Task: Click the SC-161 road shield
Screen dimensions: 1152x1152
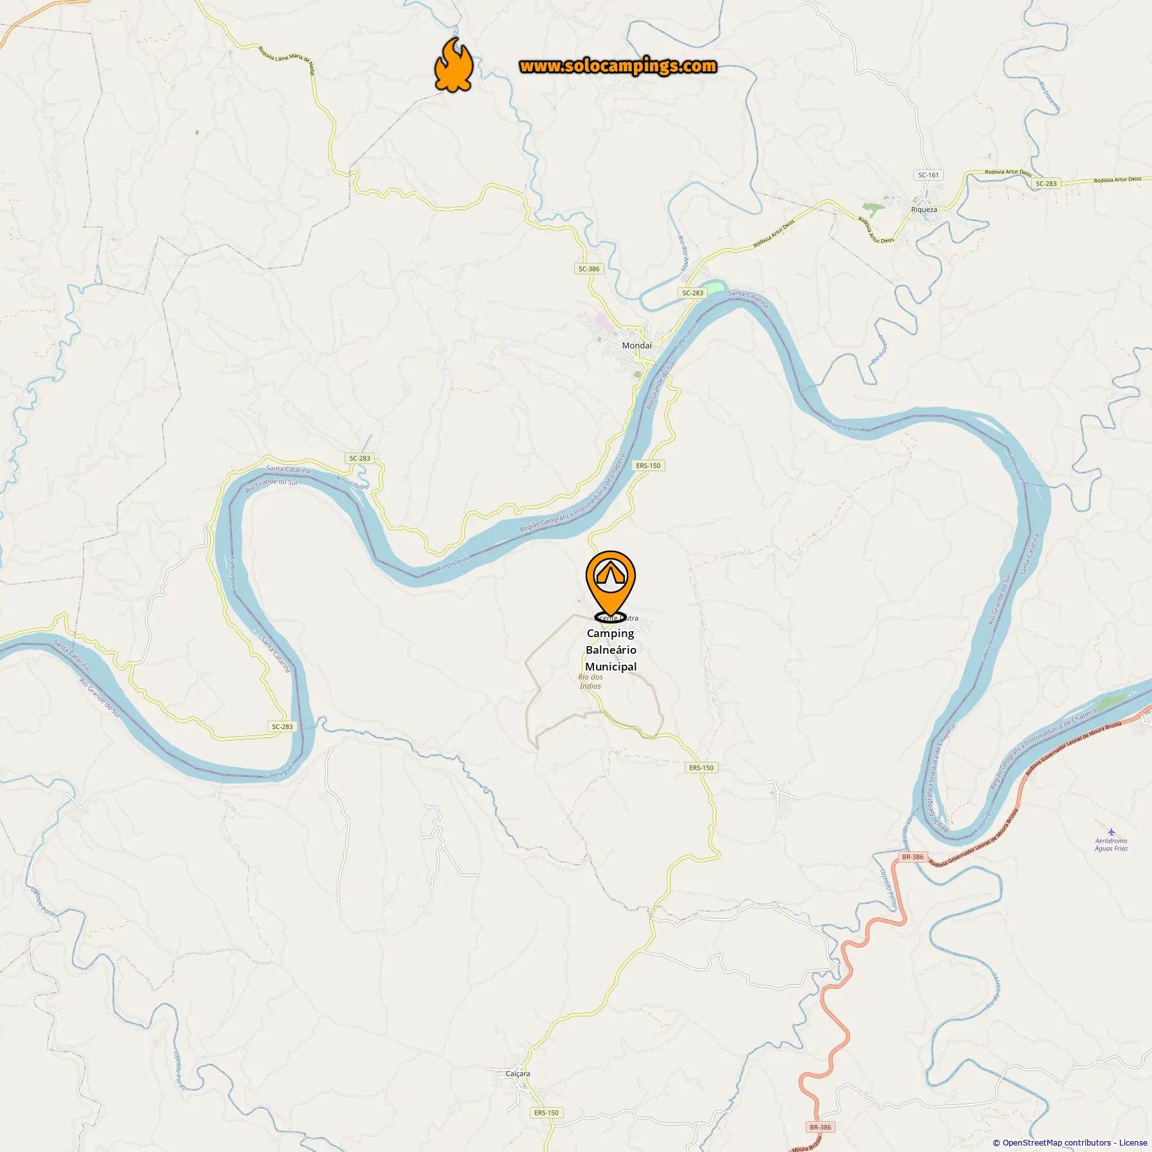Action: coord(928,175)
